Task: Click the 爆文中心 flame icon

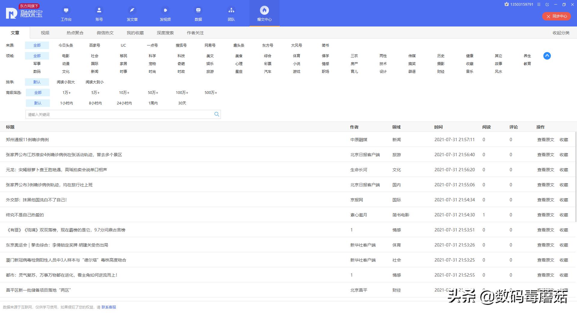Action: click(264, 11)
